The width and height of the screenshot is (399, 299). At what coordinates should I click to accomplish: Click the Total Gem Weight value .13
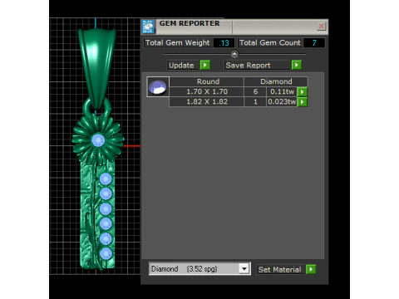224,43
